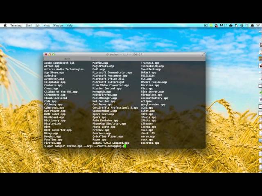Click 'Alfred.app' in the listing
Image resolution: width=262 pixels, height=196 pixels.
[x=52, y=66]
